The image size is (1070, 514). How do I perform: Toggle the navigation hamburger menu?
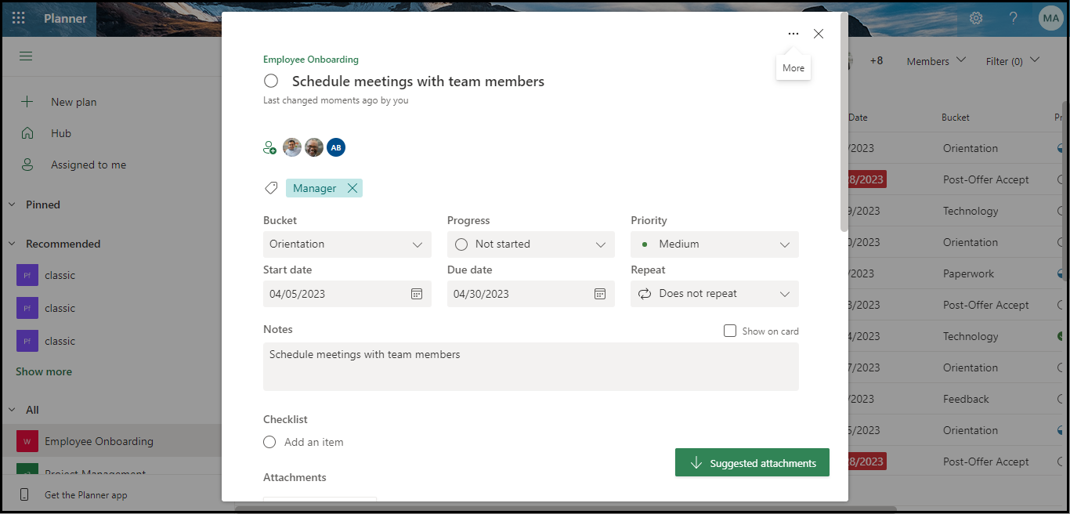26,56
